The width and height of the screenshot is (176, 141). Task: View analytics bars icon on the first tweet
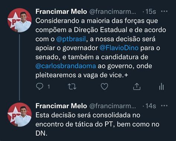(x=162, y=86)
